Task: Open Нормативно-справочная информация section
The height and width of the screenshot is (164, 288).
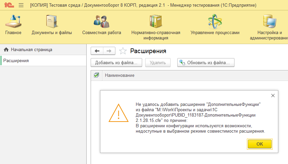Action: pos(156,27)
